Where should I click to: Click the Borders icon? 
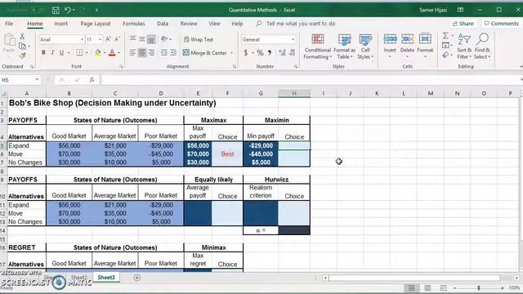pyautogui.click(x=79, y=52)
